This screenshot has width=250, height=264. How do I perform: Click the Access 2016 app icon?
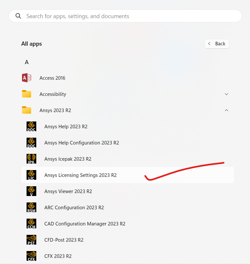pyautogui.click(x=27, y=78)
